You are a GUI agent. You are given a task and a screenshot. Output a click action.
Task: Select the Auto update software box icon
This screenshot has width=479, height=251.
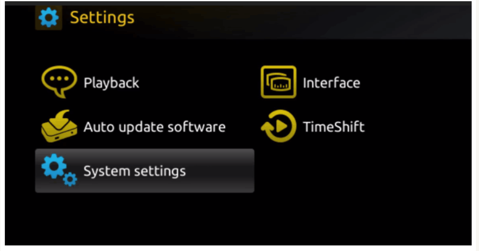(x=59, y=126)
